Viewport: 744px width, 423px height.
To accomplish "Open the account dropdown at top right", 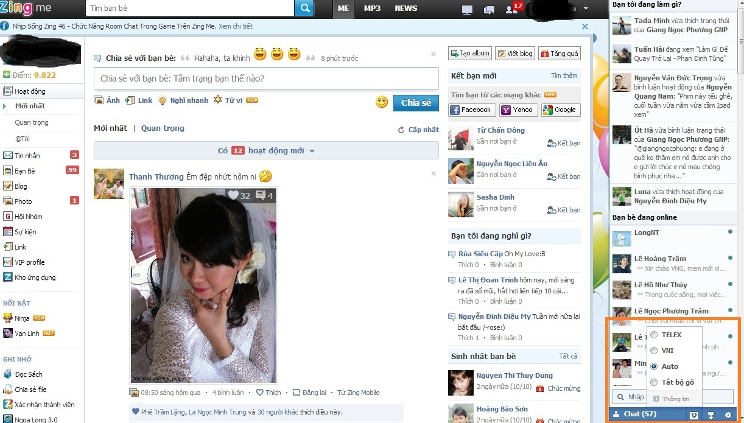I will point(584,9).
